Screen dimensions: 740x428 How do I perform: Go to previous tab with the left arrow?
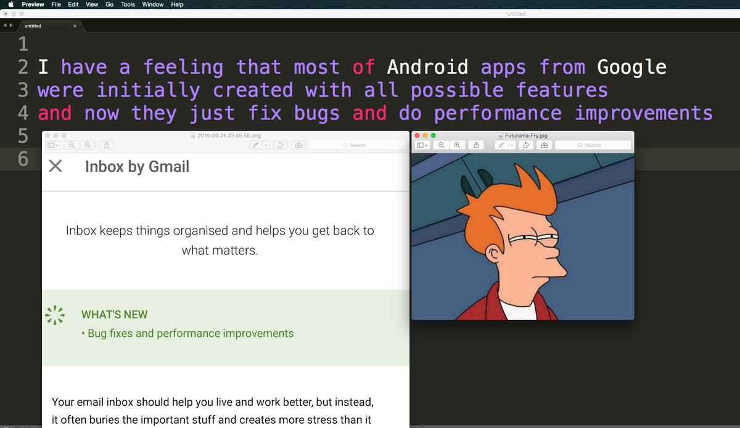coord(4,25)
